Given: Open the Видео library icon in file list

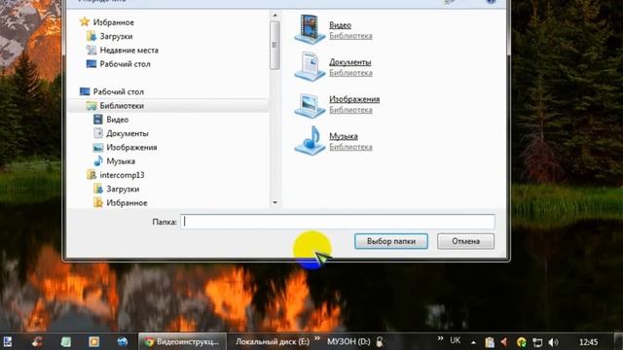Looking at the screenshot, I should click(x=310, y=29).
